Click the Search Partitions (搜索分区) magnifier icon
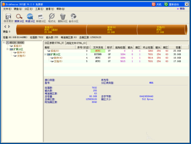The height and width of the screenshot is (144, 191). point(19,16)
